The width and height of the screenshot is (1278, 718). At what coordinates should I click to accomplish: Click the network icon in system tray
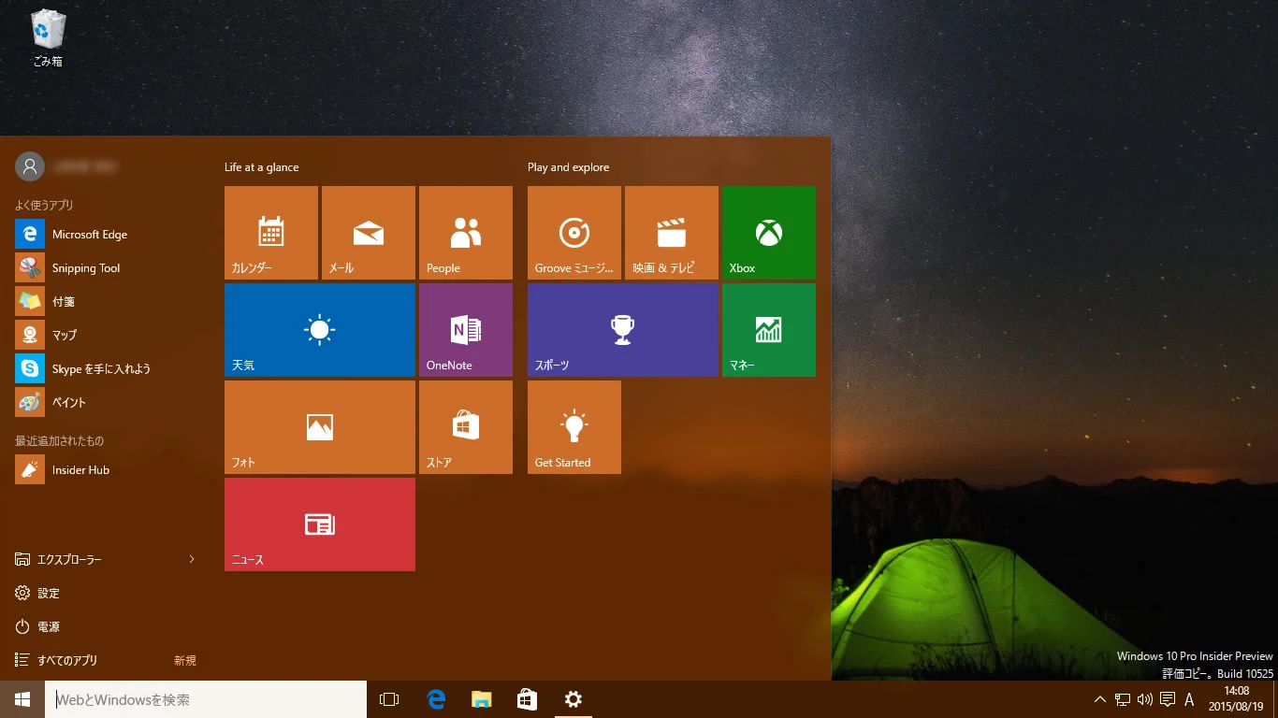(1123, 699)
